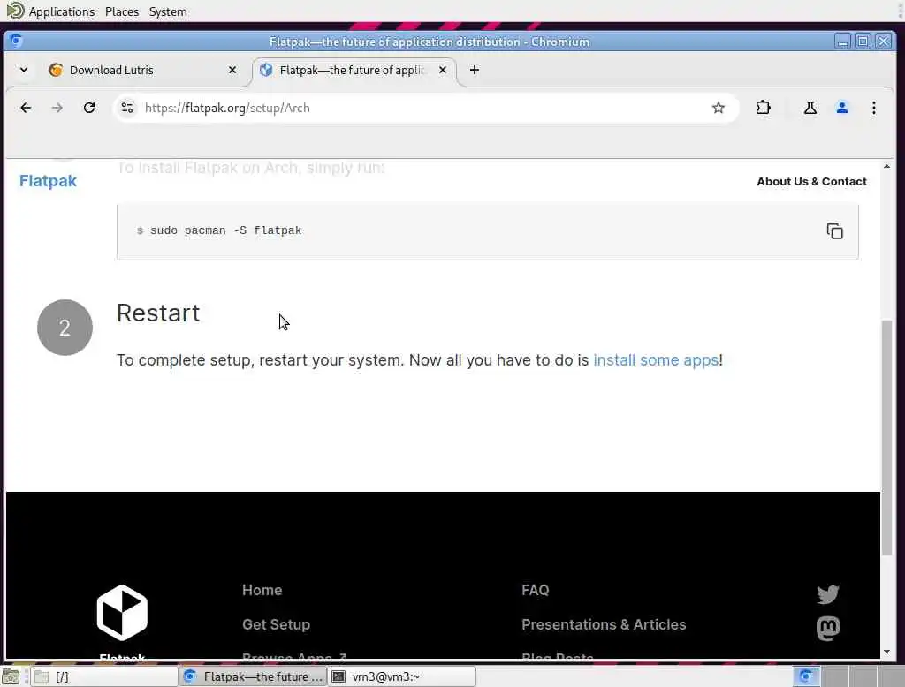Click the page scrollbar up arrow
The height and width of the screenshot is (687, 905).
(x=886, y=166)
